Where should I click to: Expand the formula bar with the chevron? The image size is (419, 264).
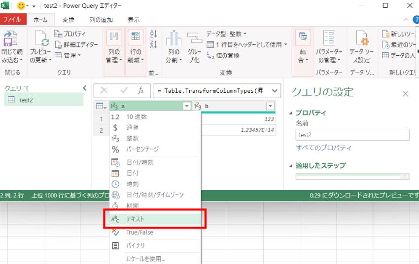pos(275,91)
